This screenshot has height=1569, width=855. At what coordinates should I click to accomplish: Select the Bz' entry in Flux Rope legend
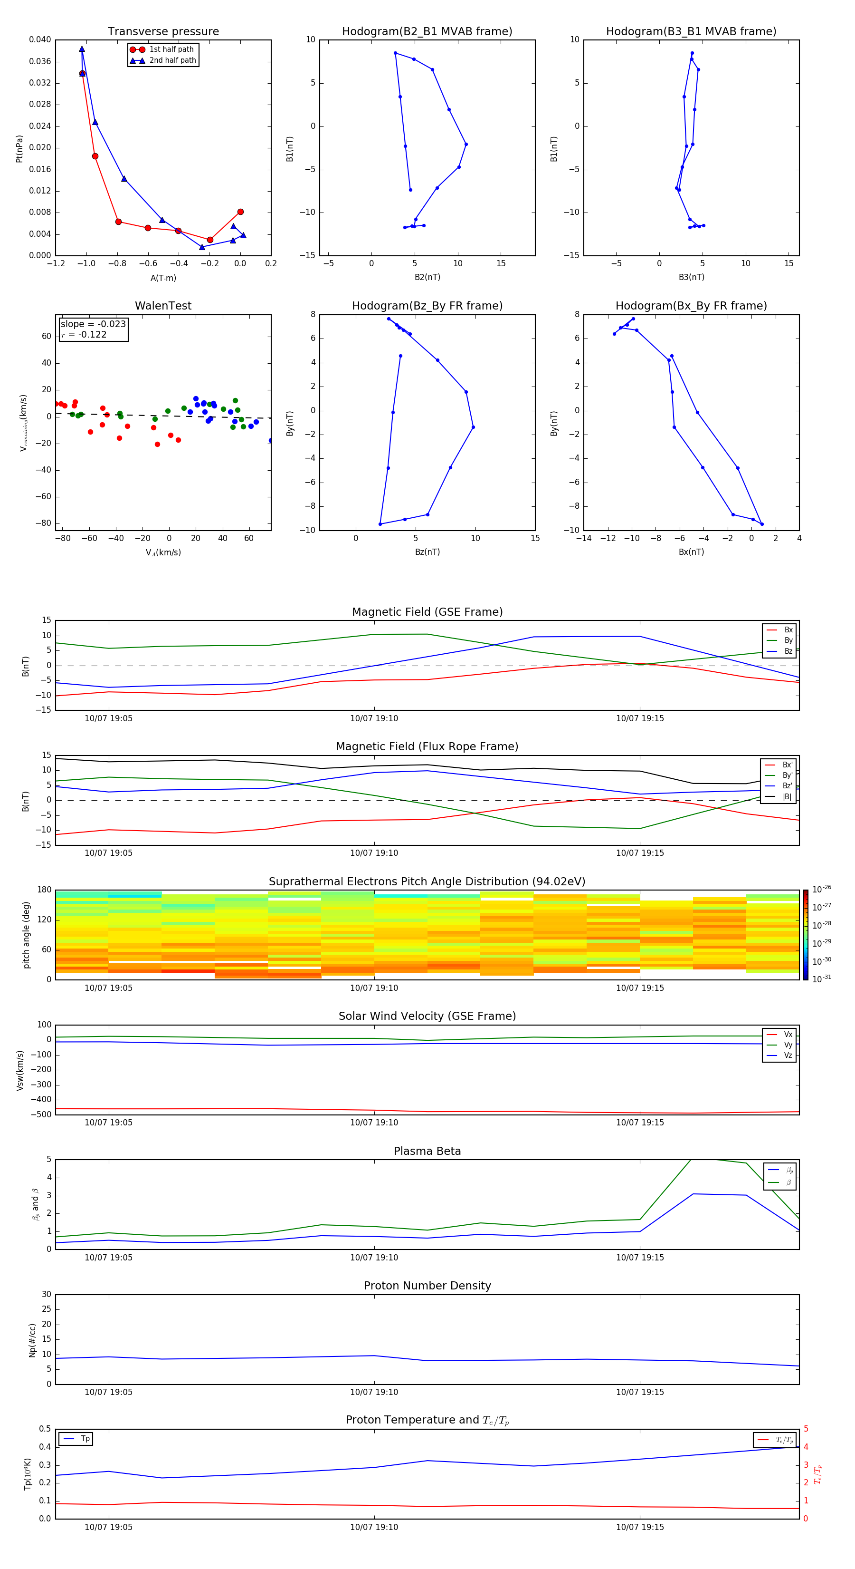point(779,786)
